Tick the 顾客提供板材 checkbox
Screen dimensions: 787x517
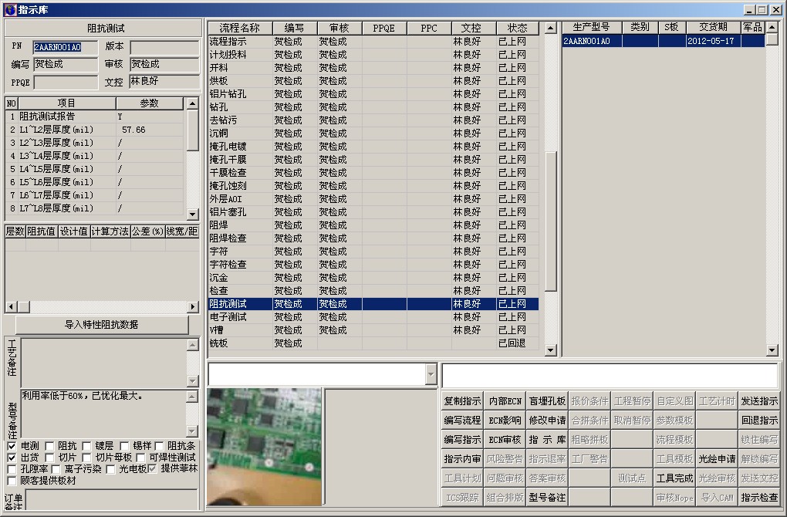point(12,481)
